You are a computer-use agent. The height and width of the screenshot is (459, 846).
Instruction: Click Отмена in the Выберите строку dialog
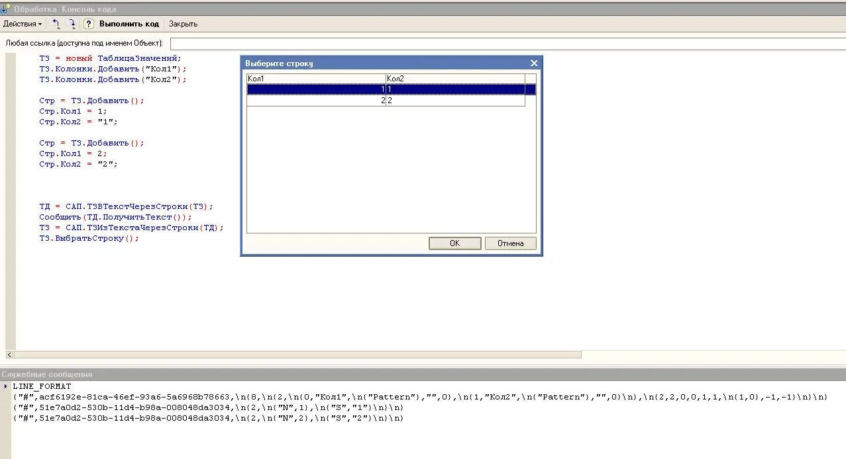pyautogui.click(x=510, y=243)
